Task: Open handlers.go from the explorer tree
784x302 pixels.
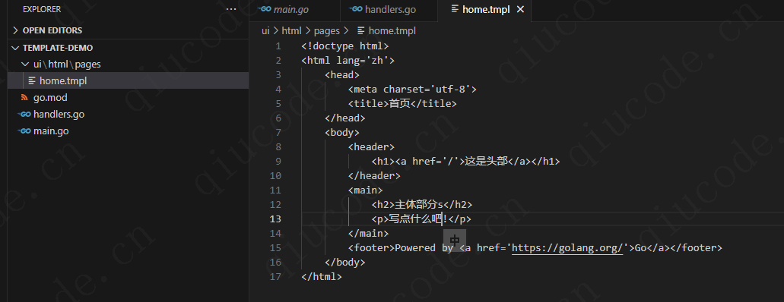Action: pos(59,115)
